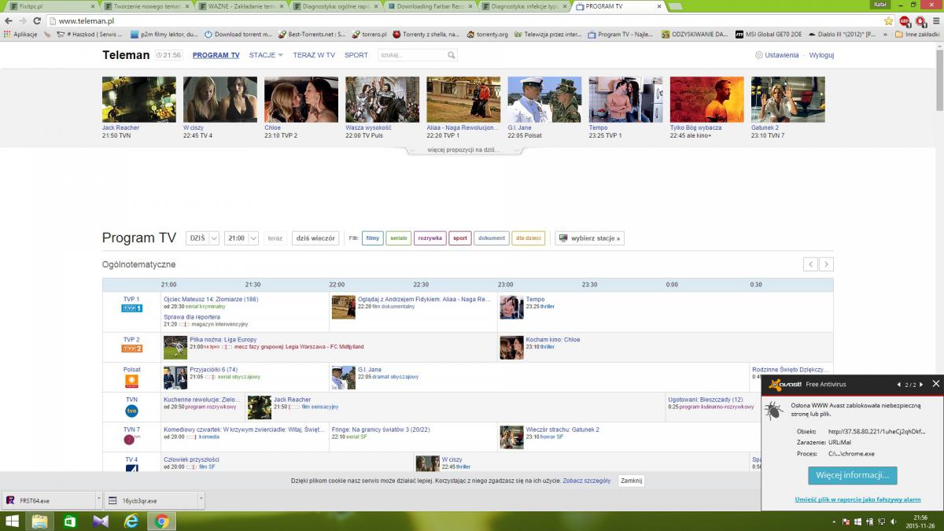The width and height of the screenshot is (944, 531).
Task: Bookmark this page with the star icon
Action: pyautogui.click(x=889, y=20)
